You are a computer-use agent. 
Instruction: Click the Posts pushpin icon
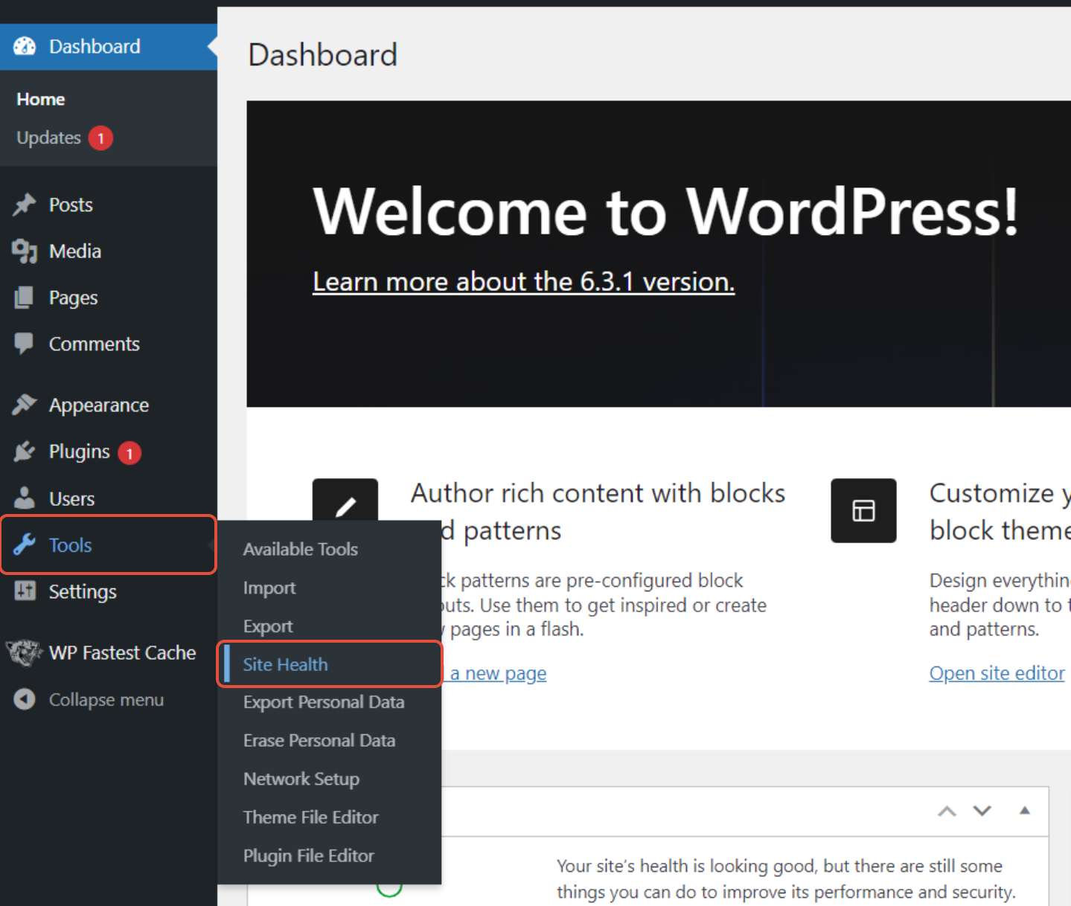click(x=25, y=205)
